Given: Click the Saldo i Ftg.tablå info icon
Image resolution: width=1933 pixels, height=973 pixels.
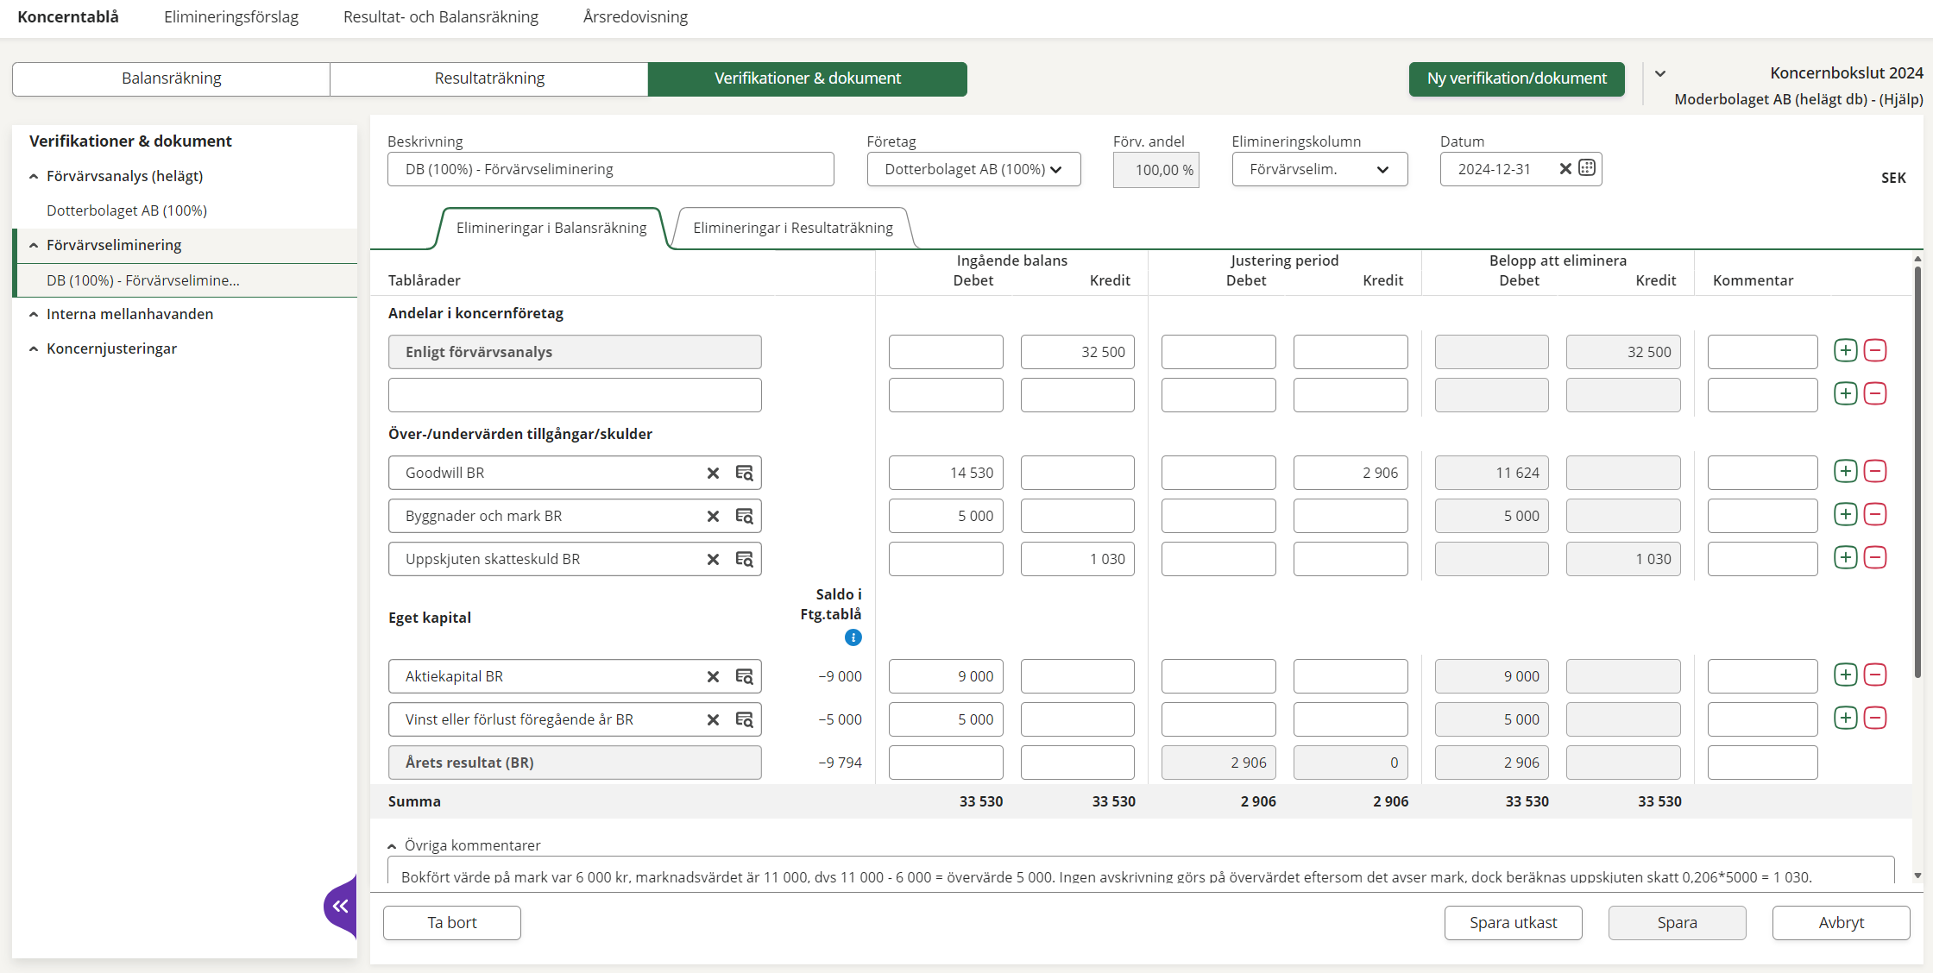Looking at the screenshot, I should click(853, 637).
